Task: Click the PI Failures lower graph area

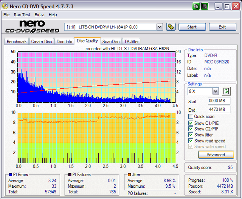Action: (96, 138)
